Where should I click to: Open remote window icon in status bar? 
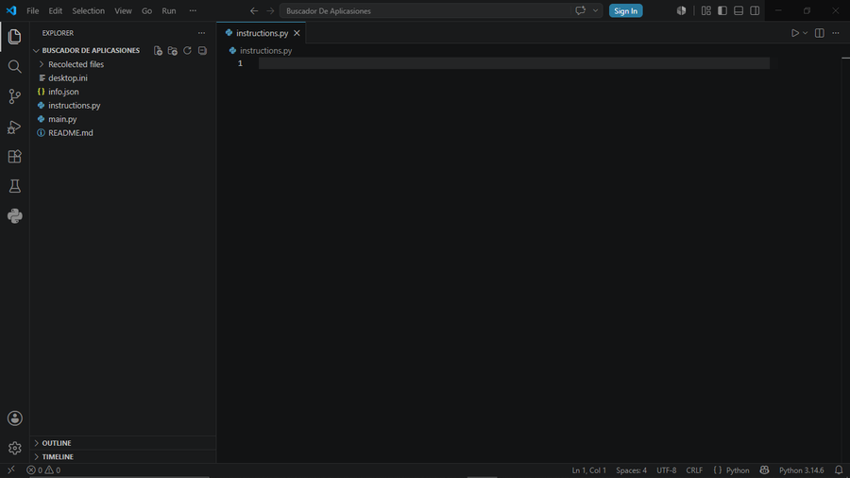(10, 469)
